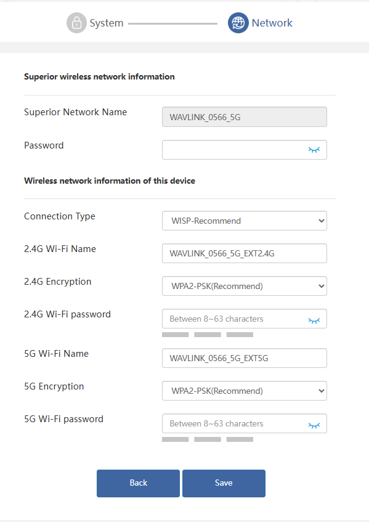The height and width of the screenshot is (522, 369).
Task: Click the Save button
Action: tap(224, 483)
